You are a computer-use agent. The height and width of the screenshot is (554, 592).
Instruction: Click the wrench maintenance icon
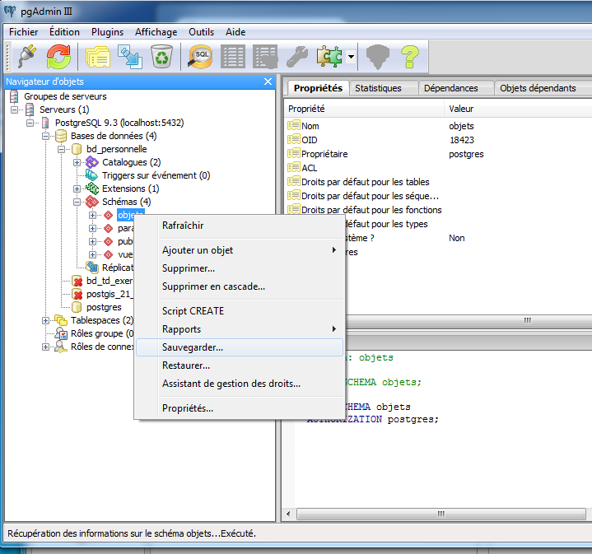click(x=297, y=57)
